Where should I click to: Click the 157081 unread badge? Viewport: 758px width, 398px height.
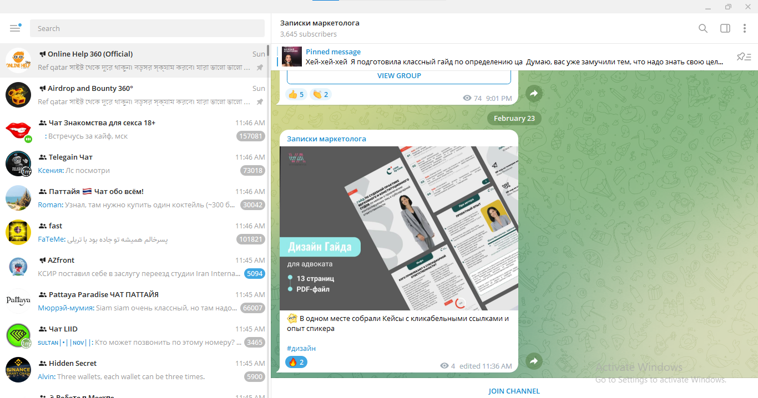(250, 136)
